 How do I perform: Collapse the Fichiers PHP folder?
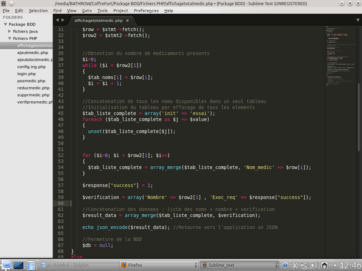point(10,38)
